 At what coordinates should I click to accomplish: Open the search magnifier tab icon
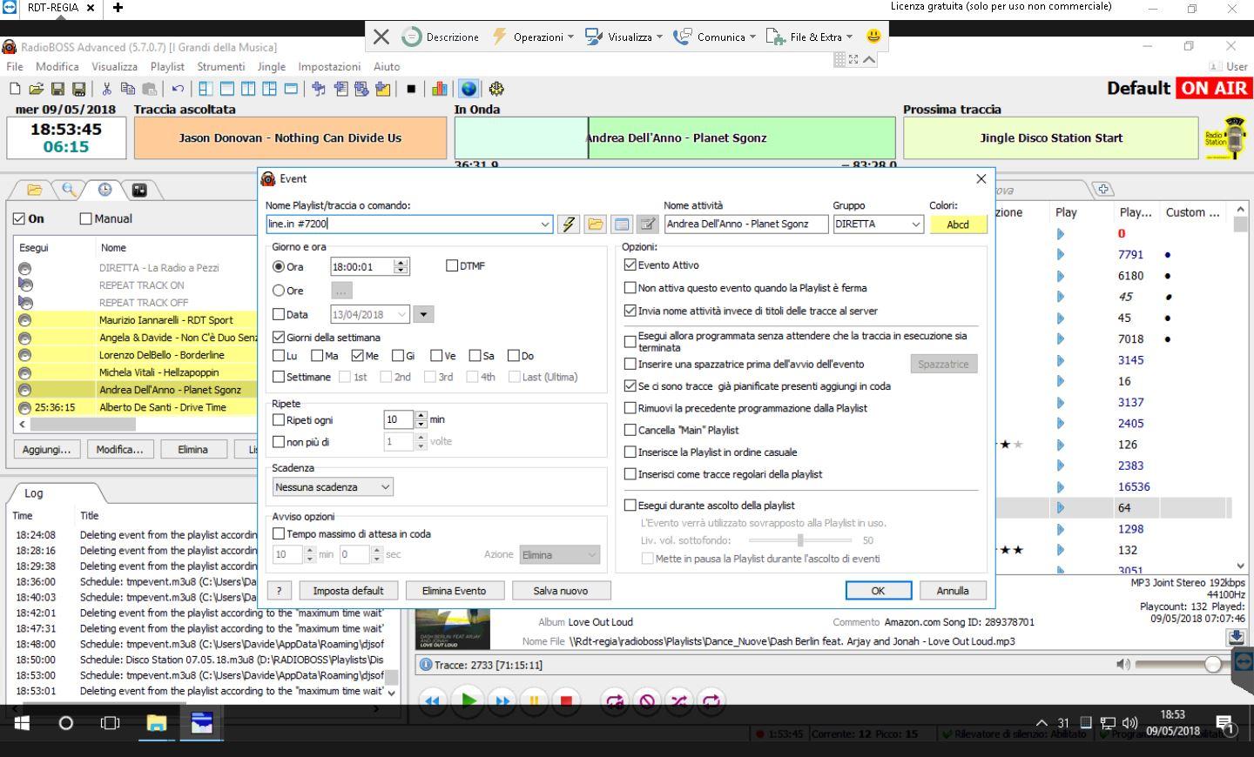(69, 190)
